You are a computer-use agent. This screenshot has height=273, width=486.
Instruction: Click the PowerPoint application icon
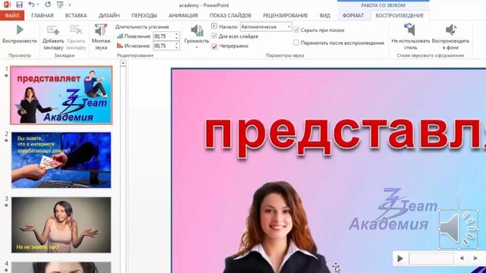(x=7, y=5)
